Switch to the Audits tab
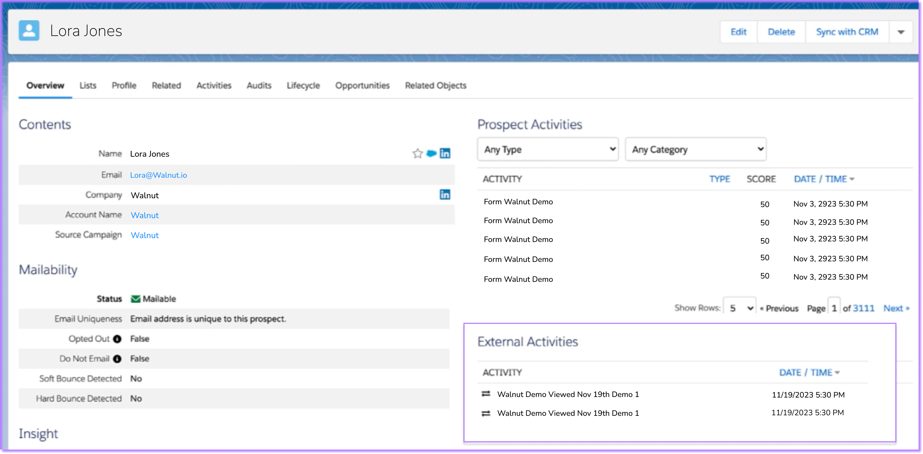The width and height of the screenshot is (923, 454). pyautogui.click(x=259, y=85)
